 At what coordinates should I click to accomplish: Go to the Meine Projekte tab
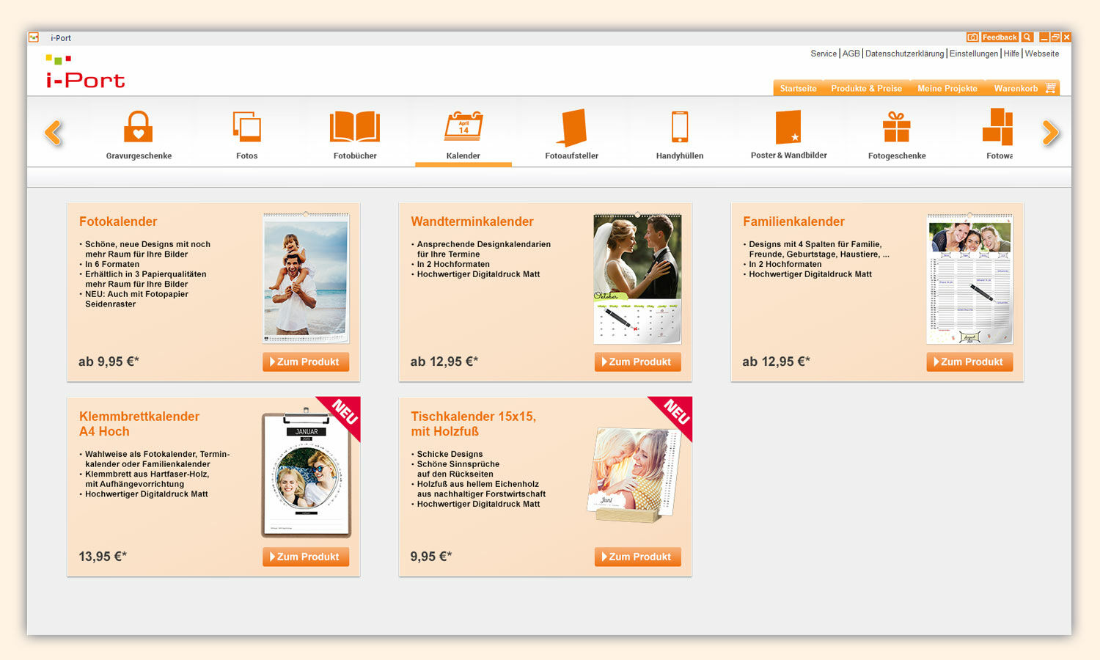tap(947, 89)
